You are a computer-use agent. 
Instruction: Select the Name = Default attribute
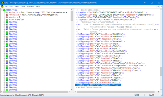(x=16, y=20)
